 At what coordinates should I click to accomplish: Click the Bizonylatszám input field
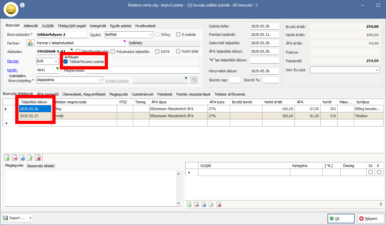pyautogui.click(x=61, y=35)
